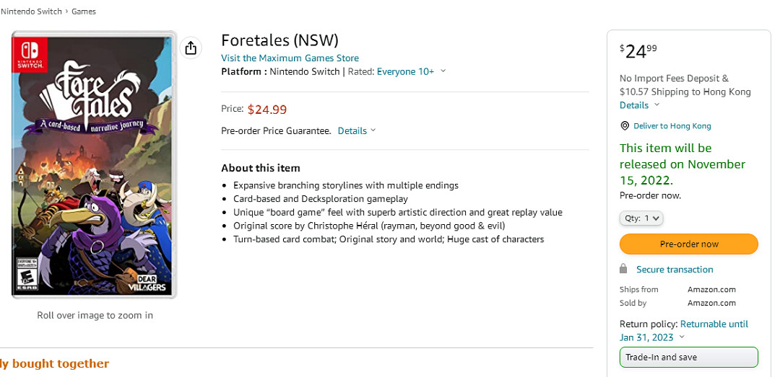Click the Amazon.com seller name
This screenshot has height=377, width=780.
711,303
